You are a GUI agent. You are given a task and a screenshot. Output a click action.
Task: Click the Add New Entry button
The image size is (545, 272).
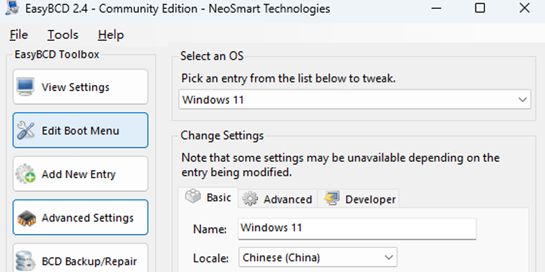(80, 174)
